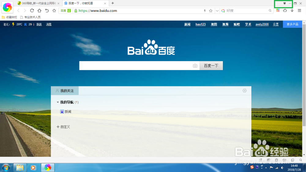
Task: Close the 百度一下 tab
Action: (x=105, y=3)
